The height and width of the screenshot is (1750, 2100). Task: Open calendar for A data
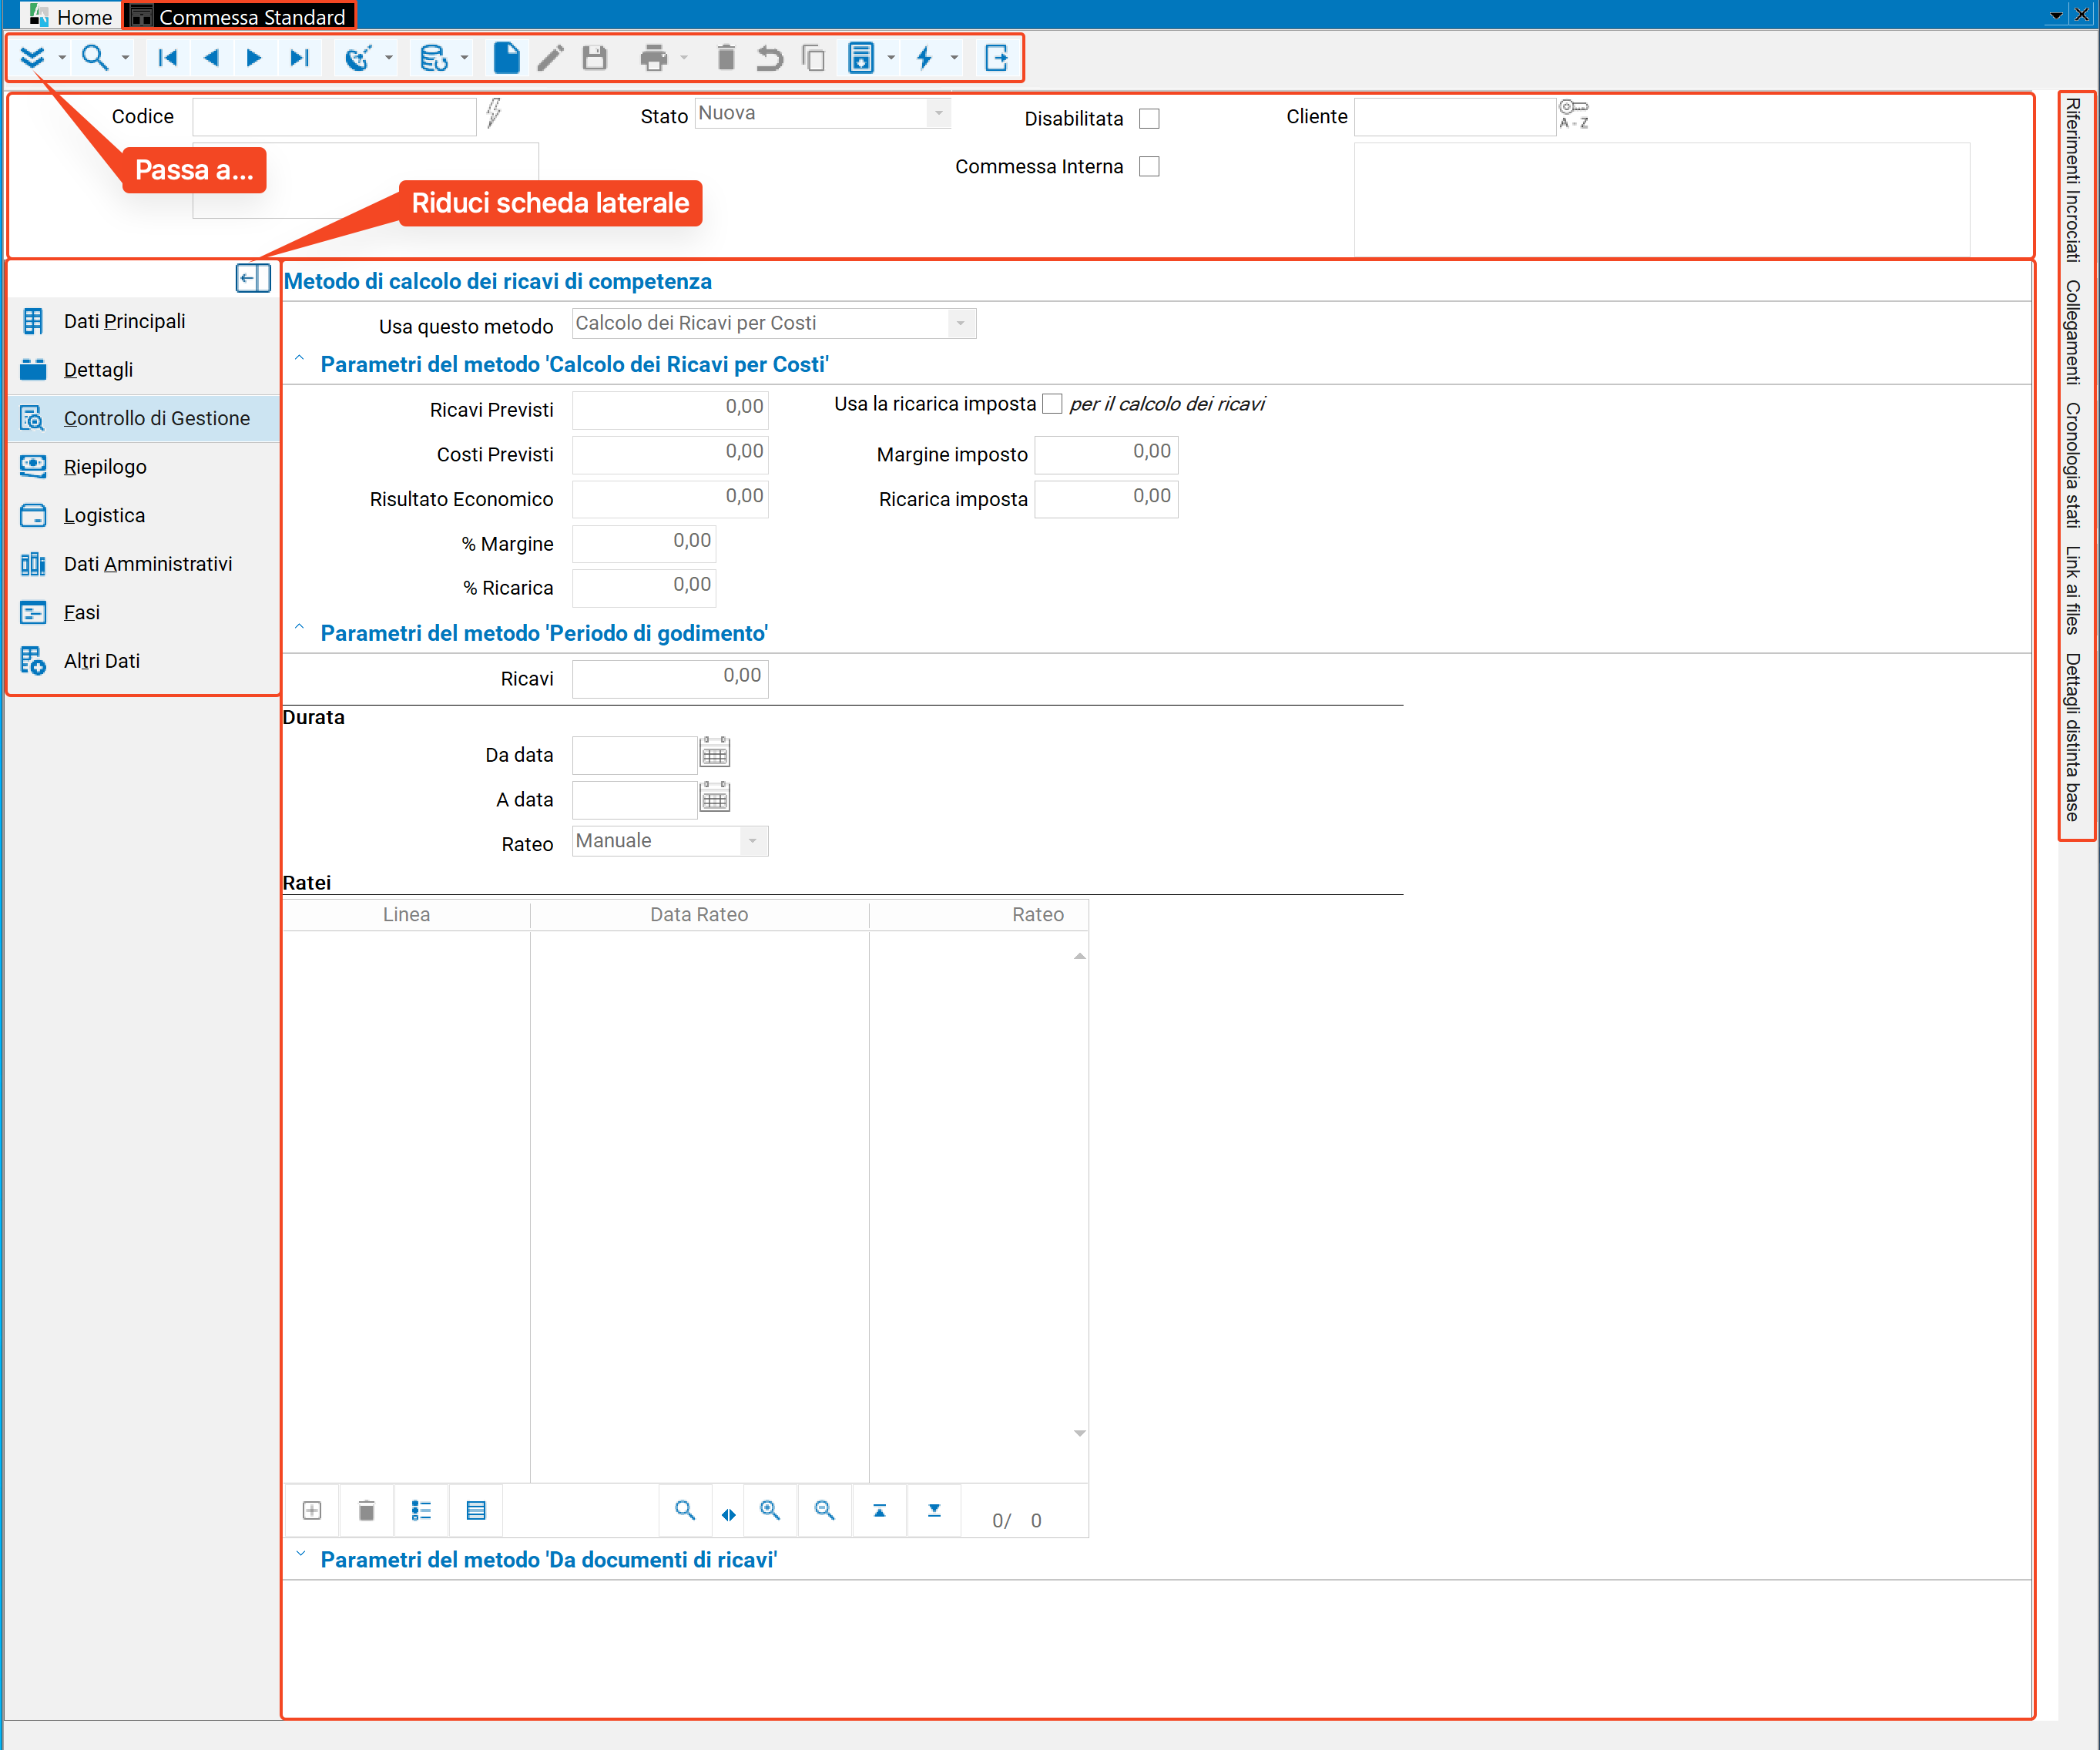(x=715, y=798)
